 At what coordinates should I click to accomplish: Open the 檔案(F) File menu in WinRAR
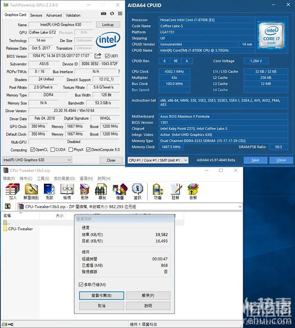point(9,178)
